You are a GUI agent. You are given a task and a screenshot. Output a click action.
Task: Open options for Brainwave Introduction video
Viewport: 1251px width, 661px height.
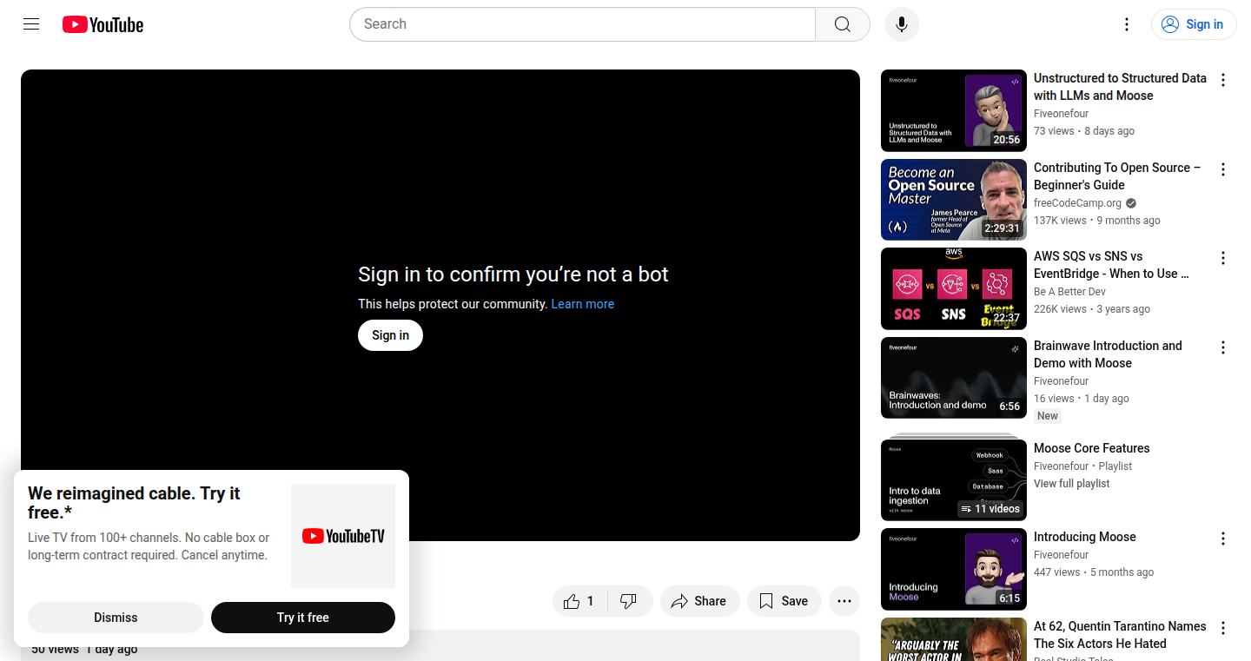click(1223, 347)
